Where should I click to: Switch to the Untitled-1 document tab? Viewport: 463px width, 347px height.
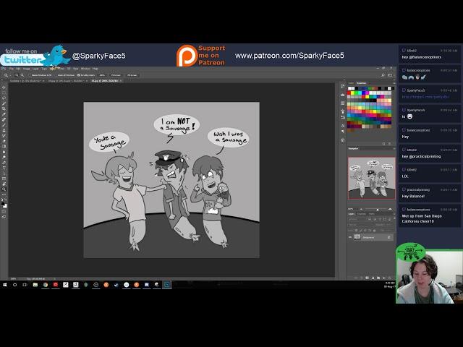tap(27, 81)
